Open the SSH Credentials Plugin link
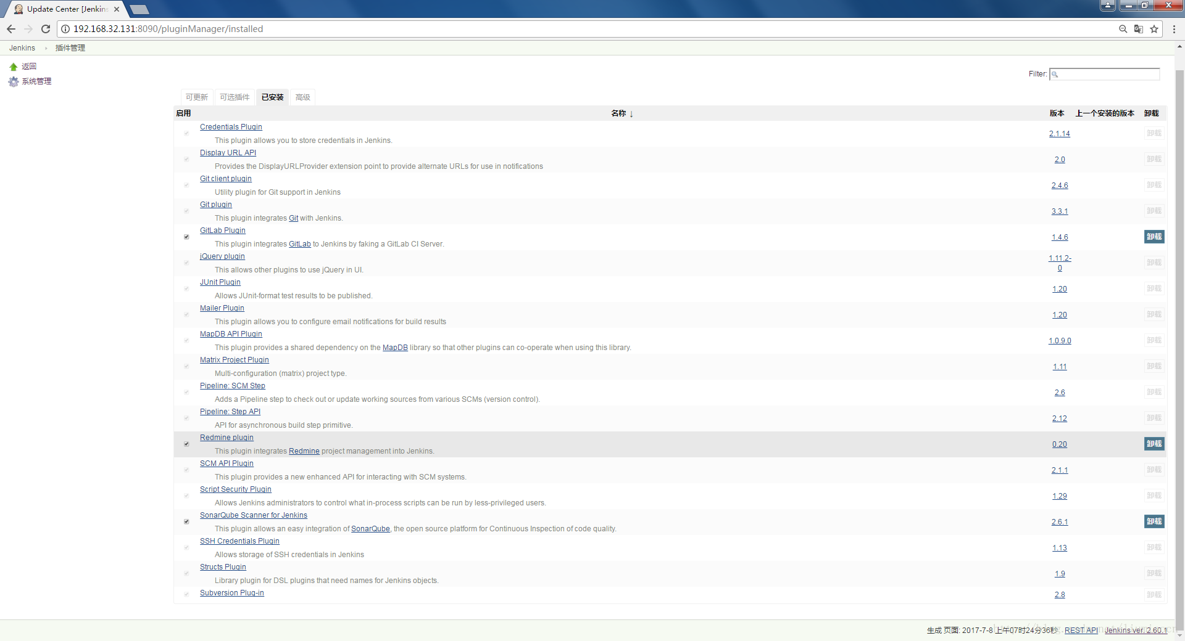This screenshot has height=641, width=1185. click(239, 541)
